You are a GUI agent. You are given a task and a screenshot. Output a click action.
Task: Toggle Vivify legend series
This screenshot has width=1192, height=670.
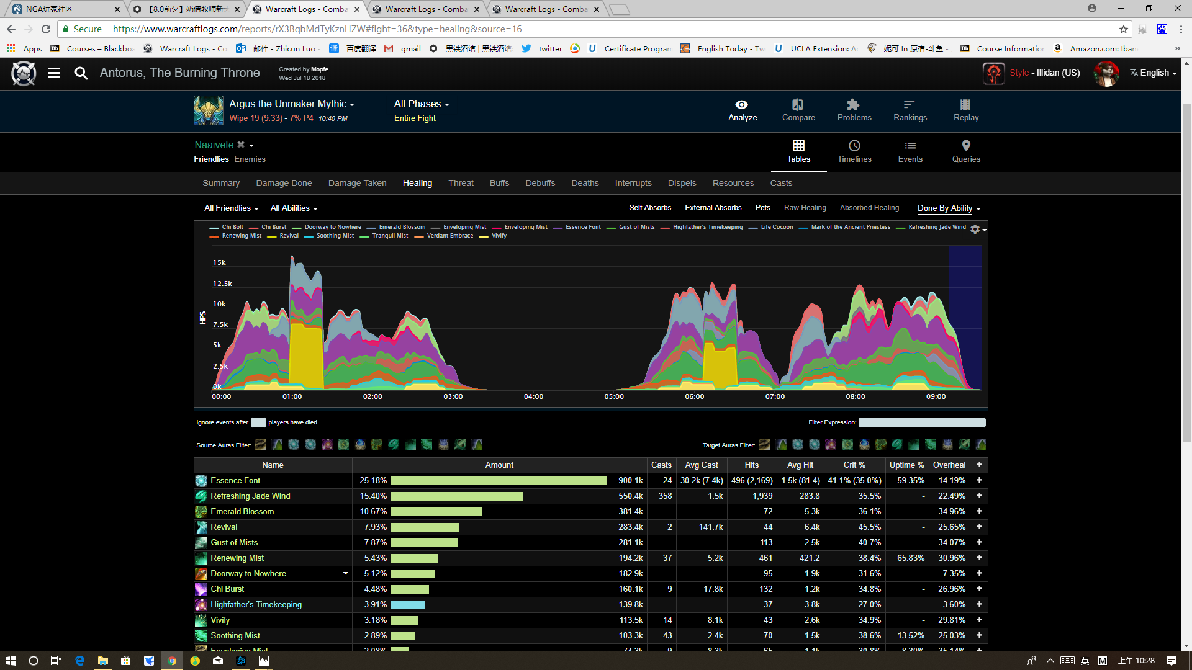493,236
